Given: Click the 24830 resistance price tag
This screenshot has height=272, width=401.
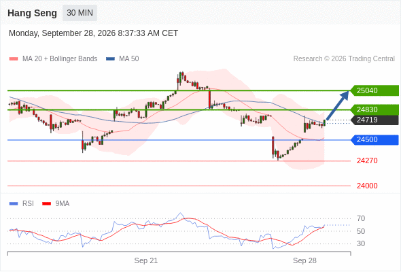Looking at the screenshot, I should click(374, 109).
